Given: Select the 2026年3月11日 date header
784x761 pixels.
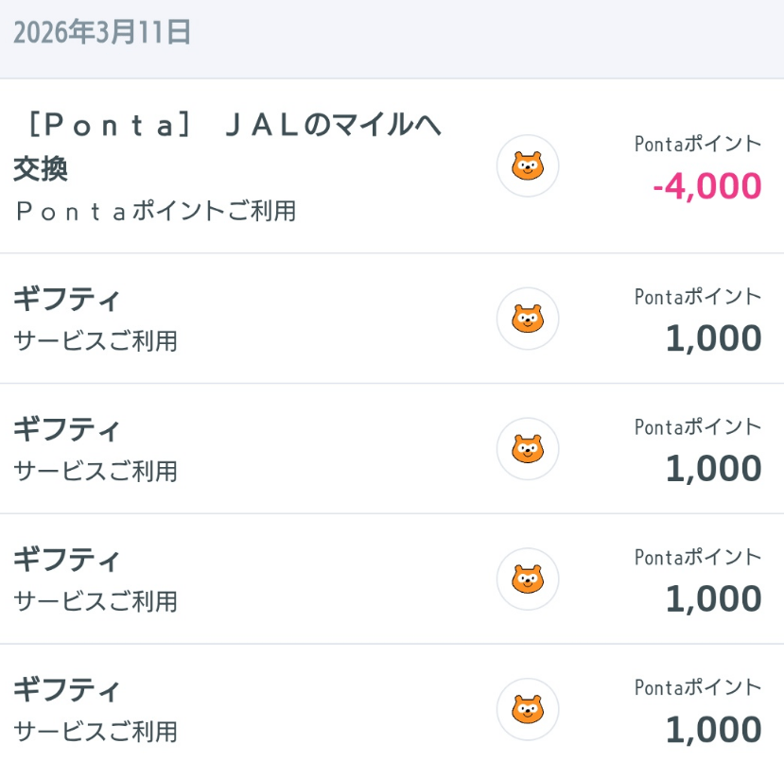Looking at the screenshot, I should (x=102, y=33).
